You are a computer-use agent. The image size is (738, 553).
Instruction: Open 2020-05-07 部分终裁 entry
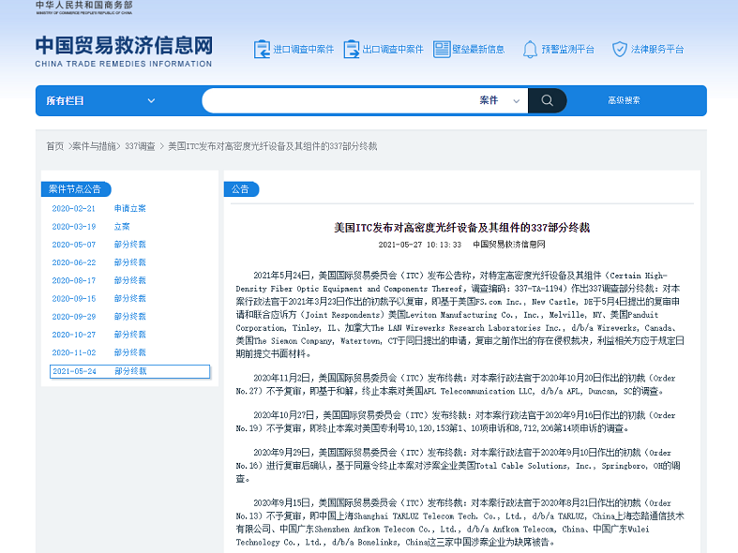[98, 245]
